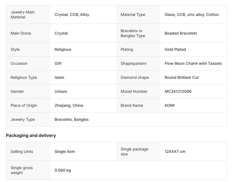Screen dimensions: 234x182
Task: Click the 'Single item' selling units value
Action: click(65, 152)
